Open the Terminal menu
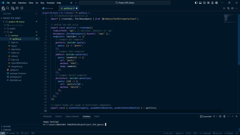The height and width of the screenshot is (135, 240). [x=50, y=3]
